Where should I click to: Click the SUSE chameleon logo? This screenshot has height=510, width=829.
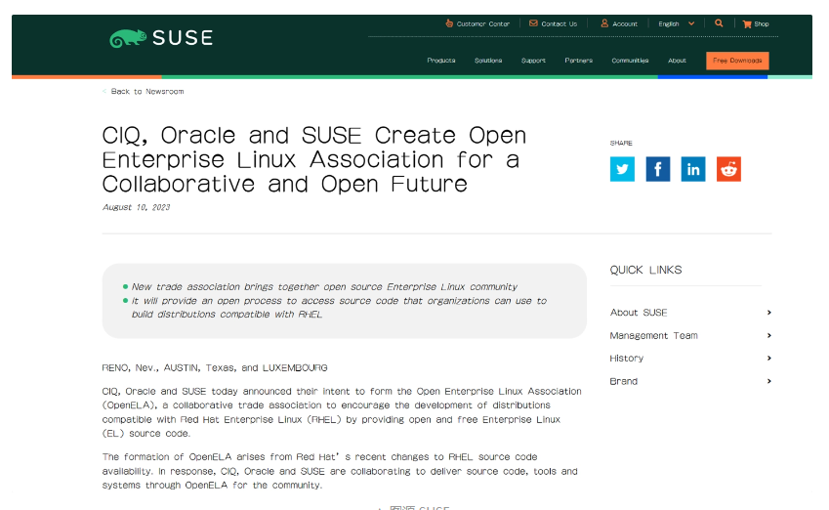[161, 38]
